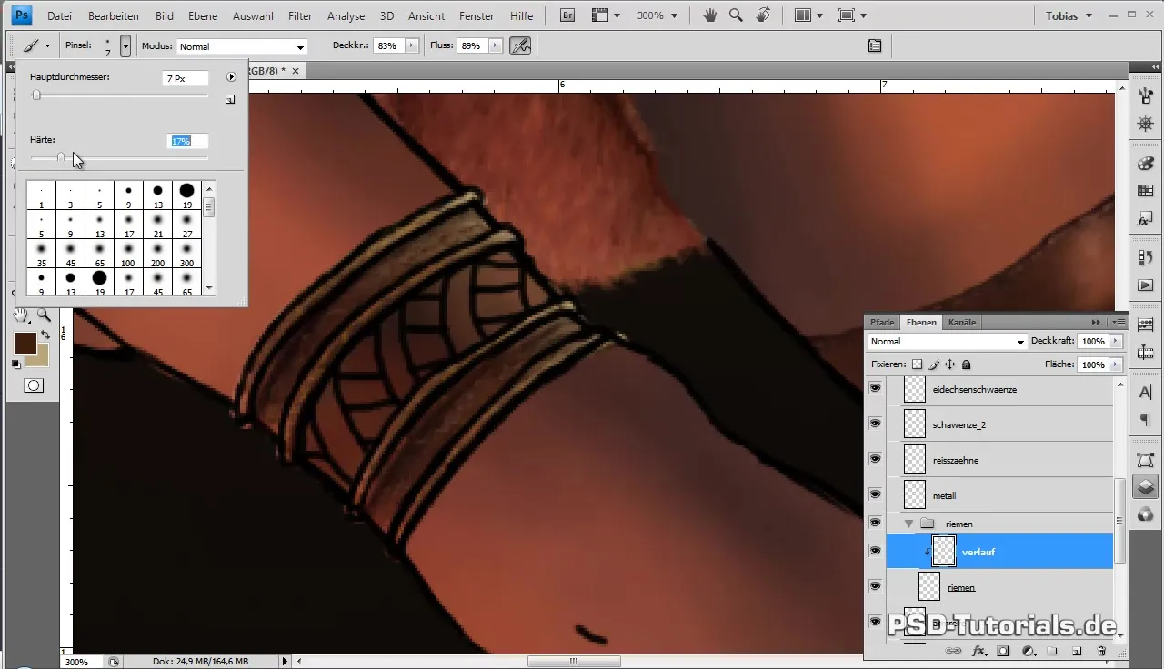This screenshot has height=669, width=1164.
Task: Hide the metall layer
Action: 876,494
